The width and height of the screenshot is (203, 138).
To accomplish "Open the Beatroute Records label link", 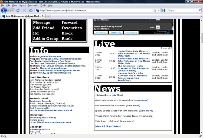I will tap(40, 101).
